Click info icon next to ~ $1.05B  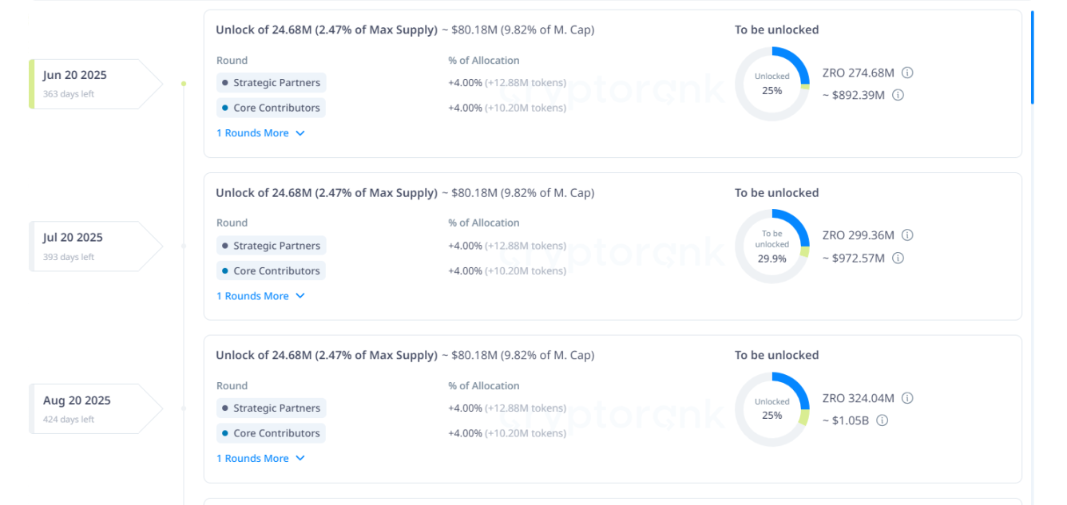click(882, 420)
